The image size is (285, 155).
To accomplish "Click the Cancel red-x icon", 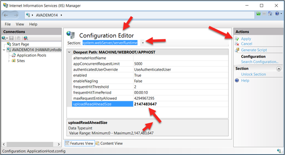I will 237,44.
